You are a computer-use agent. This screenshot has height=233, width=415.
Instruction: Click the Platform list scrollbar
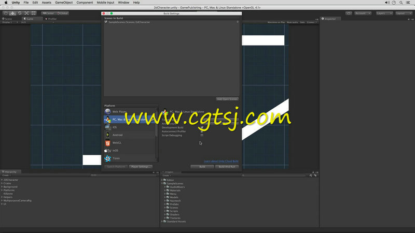tap(157, 123)
